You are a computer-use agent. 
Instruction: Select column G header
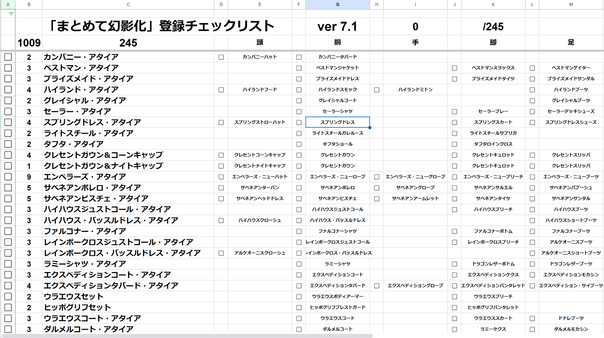337,4
